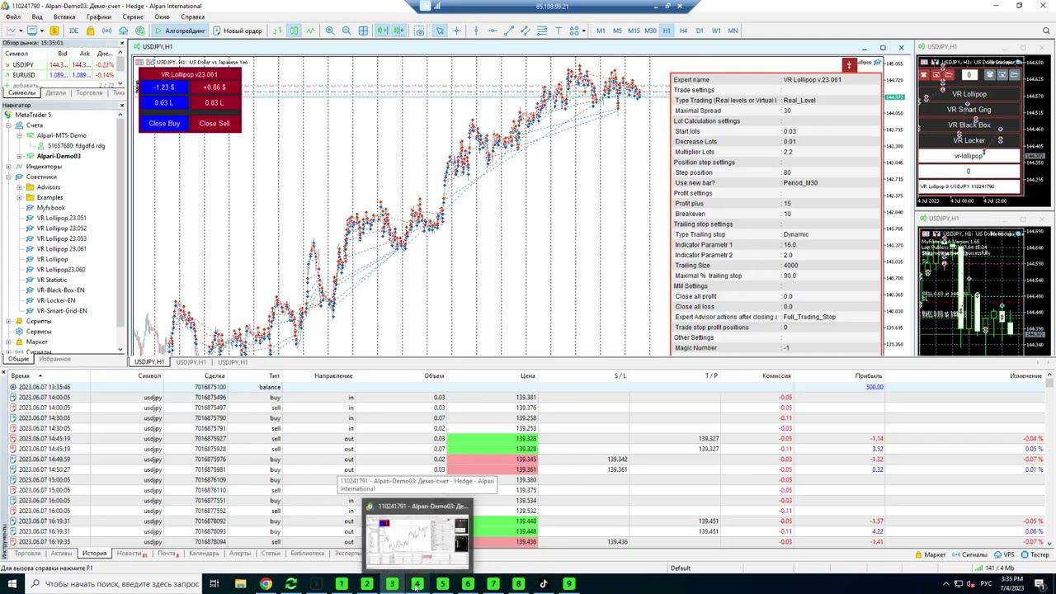Image resolution: width=1056 pixels, height=594 pixels.
Task: Click the VR Smart Grid button
Action: [969, 110]
